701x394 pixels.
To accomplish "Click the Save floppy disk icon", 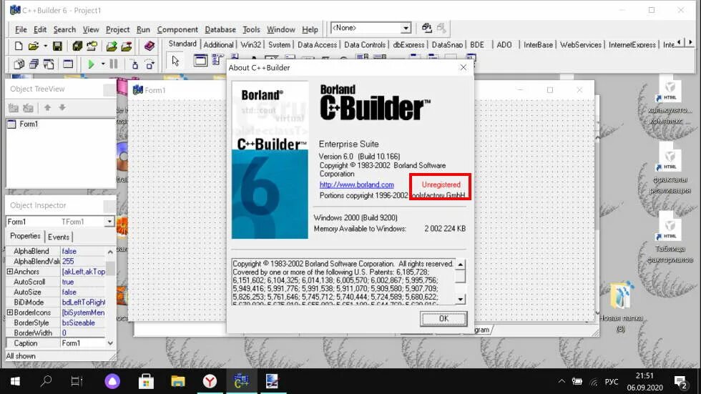I will (57, 46).
